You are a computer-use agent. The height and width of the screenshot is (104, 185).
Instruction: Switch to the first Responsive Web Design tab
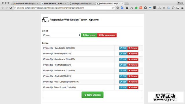point(25,3)
